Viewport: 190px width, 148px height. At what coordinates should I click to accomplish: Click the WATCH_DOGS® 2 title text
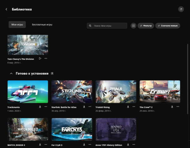coord(16,145)
